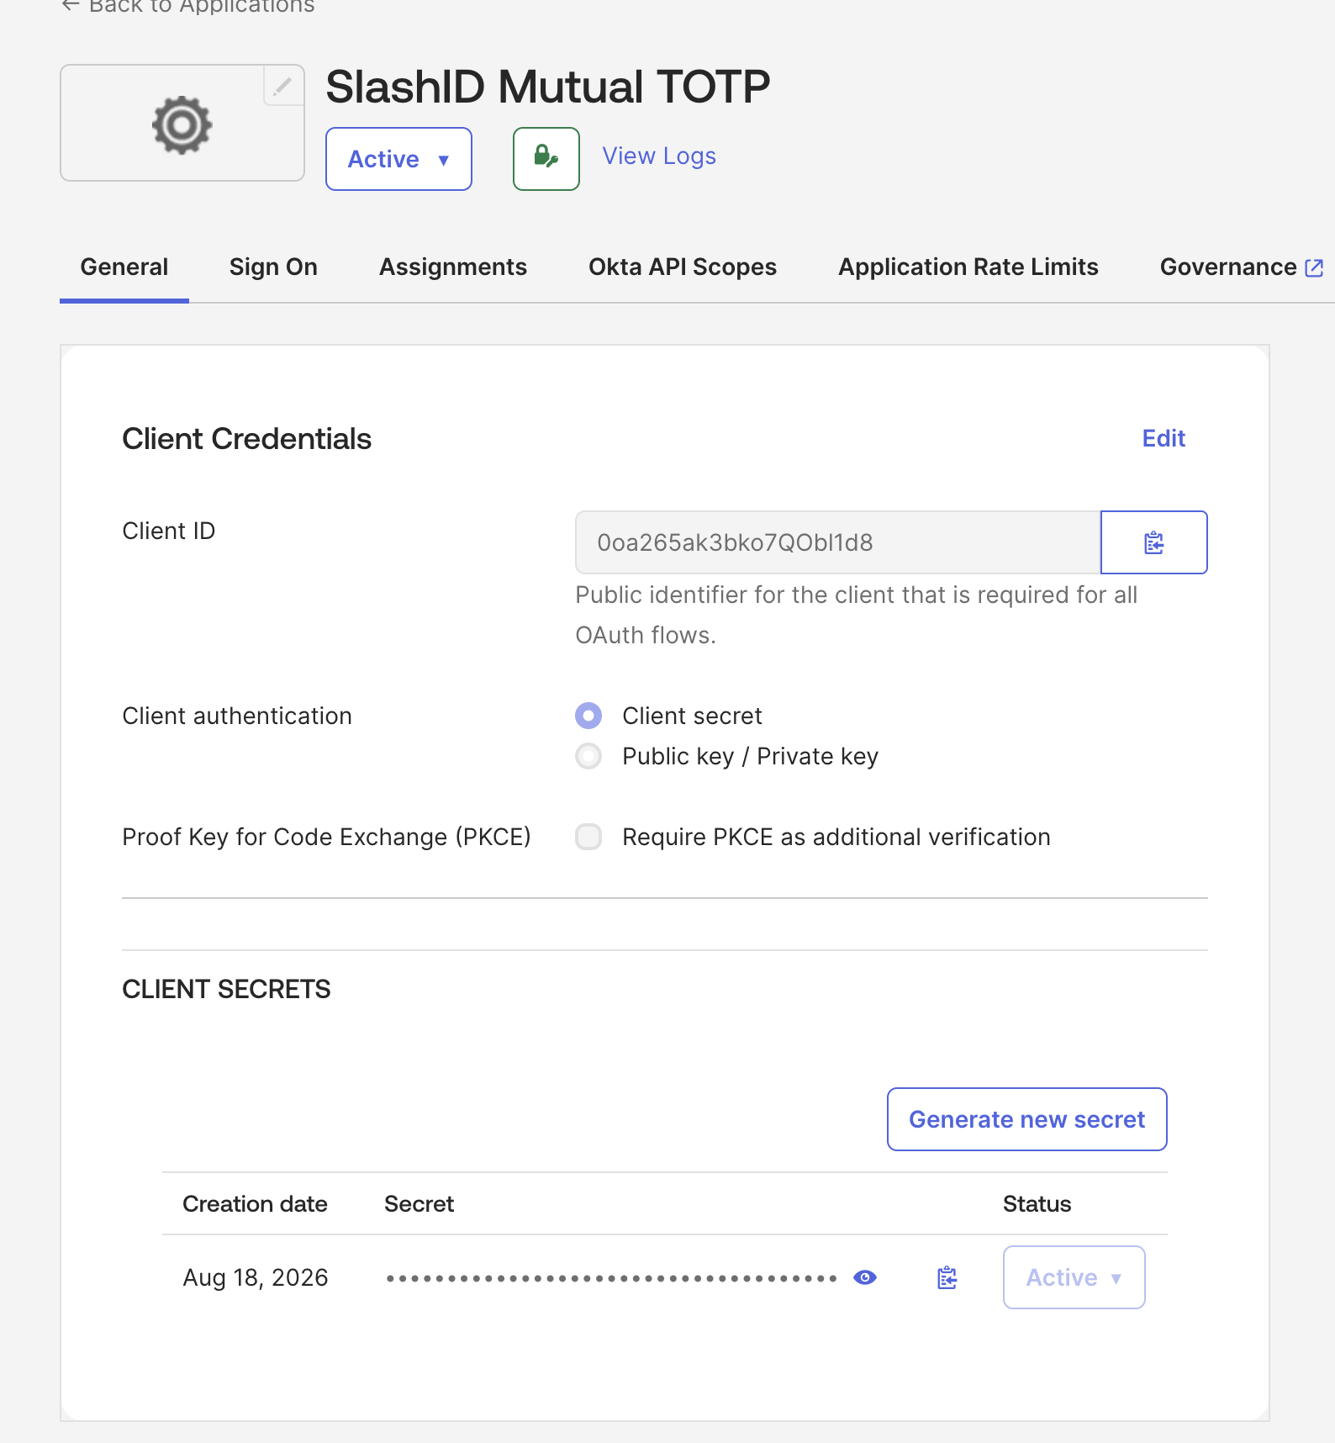Open the Okta API Scopes tab

pos(682,267)
